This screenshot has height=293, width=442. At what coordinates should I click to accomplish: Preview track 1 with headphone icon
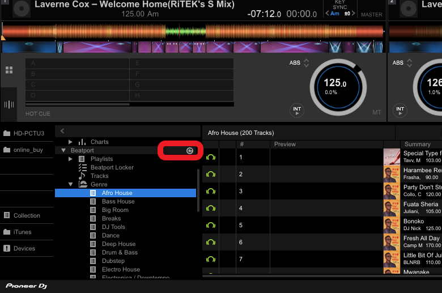[x=211, y=158]
